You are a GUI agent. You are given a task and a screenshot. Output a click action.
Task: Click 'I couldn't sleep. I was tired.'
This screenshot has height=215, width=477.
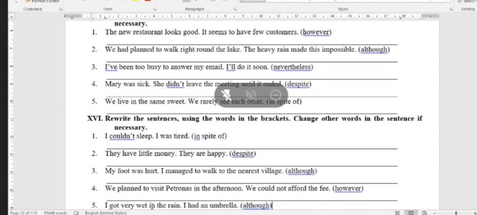[148, 136]
